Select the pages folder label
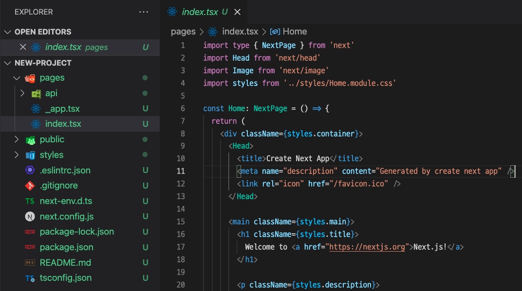The width and height of the screenshot is (522, 291). pyautogui.click(x=52, y=78)
